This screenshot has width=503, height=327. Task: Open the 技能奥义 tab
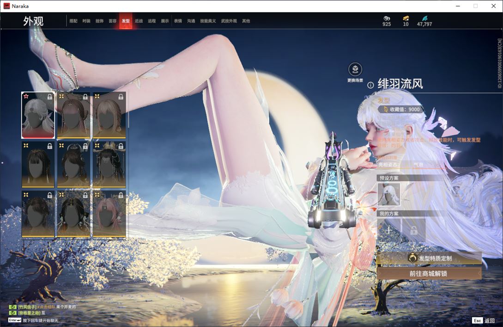point(208,21)
